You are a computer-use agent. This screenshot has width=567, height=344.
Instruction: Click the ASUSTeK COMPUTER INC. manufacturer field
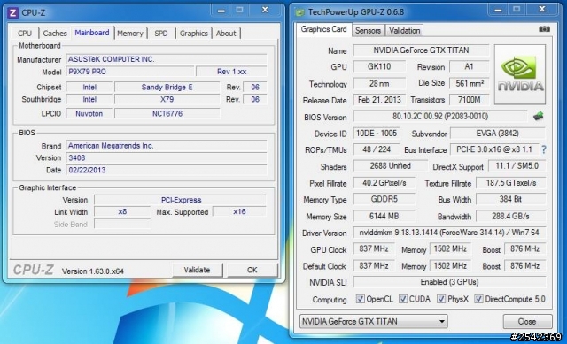[x=167, y=59]
